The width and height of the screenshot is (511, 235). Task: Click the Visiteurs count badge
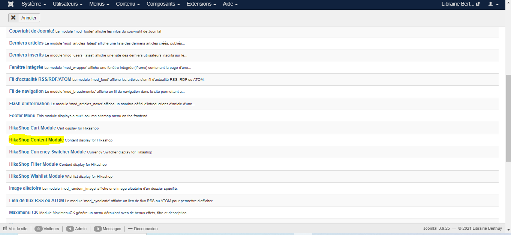tap(38, 229)
